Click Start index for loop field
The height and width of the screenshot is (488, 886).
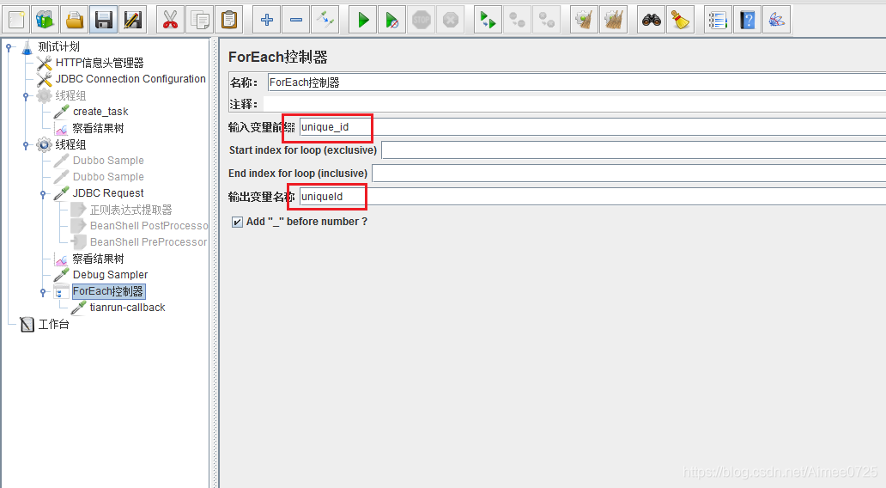[634, 150]
